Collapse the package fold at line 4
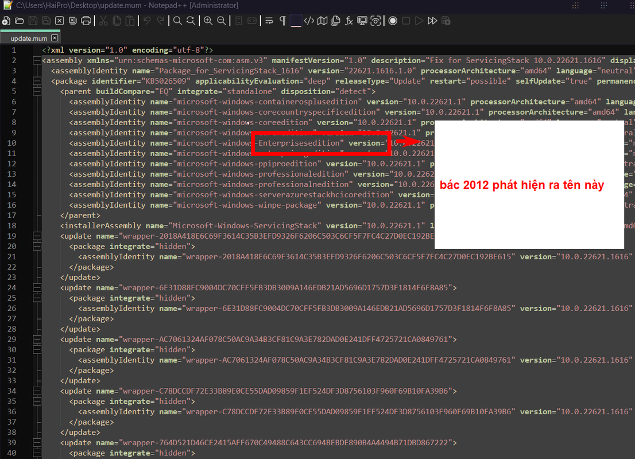 click(37, 81)
